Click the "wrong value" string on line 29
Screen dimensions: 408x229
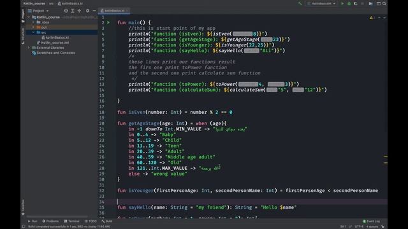(x=169, y=174)
